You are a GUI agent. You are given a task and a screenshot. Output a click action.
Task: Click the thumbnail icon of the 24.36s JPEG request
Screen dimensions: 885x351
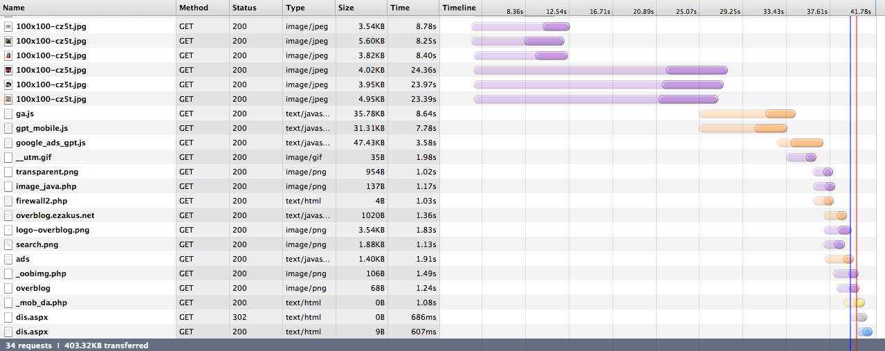(8, 70)
